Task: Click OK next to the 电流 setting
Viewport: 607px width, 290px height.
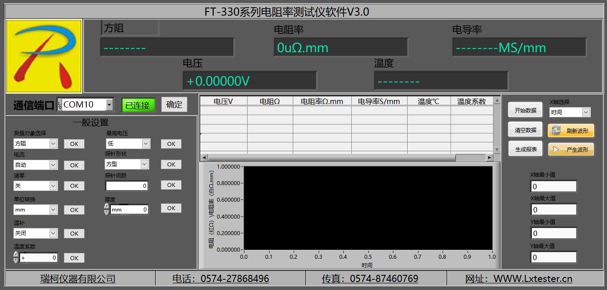Action: coord(74,165)
